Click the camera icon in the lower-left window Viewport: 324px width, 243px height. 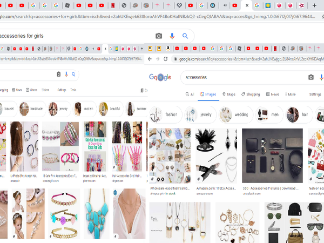(59, 74)
